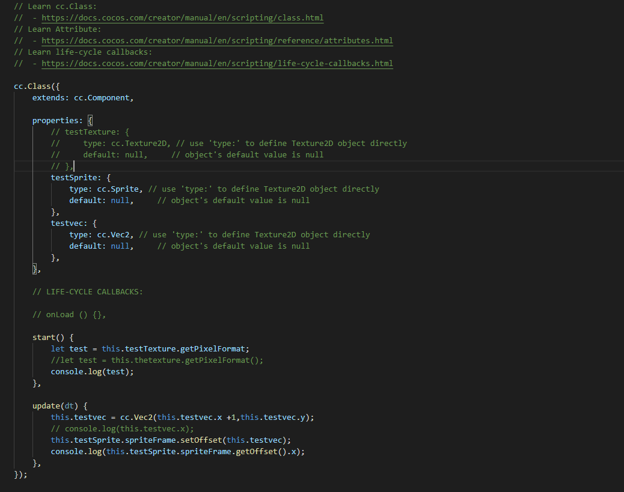The image size is (624, 492).
Task: Open the class.html documentation link
Action: coord(182,18)
